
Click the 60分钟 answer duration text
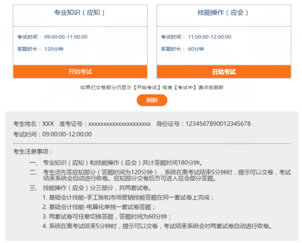(x=196, y=49)
